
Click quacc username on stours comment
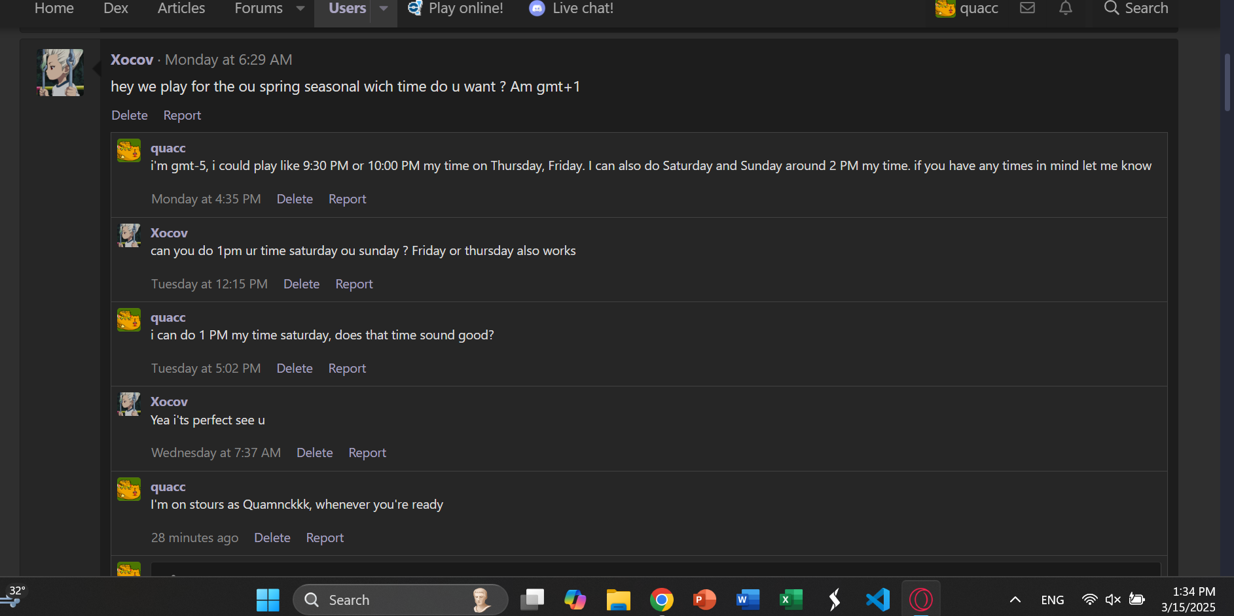tap(168, 487)
